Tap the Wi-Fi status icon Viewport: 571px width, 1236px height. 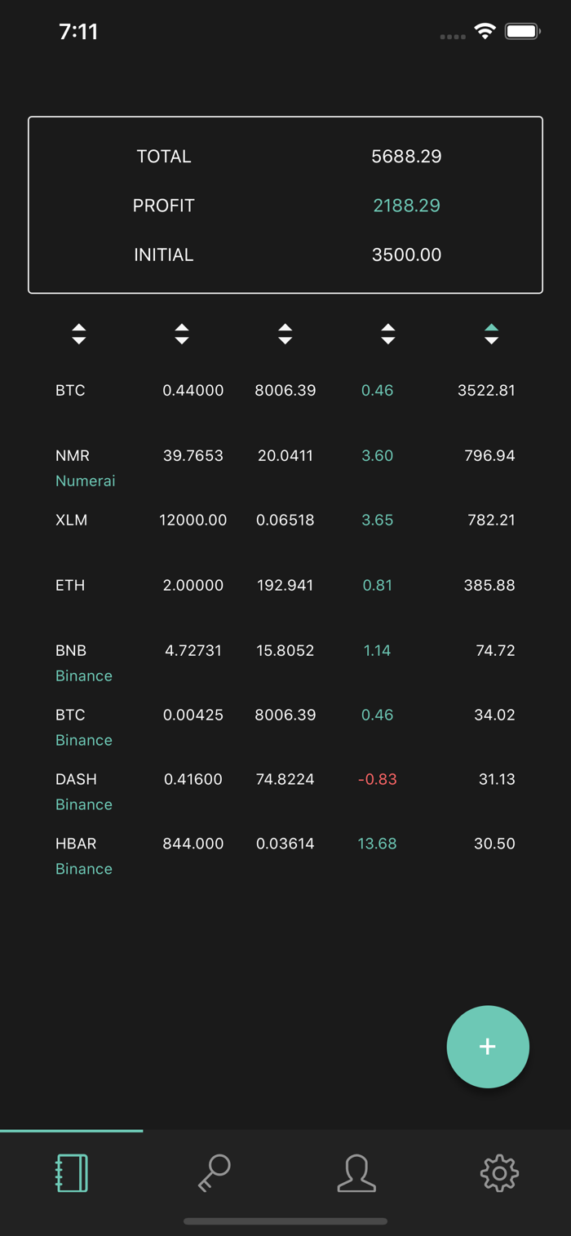tap(485, 32)
